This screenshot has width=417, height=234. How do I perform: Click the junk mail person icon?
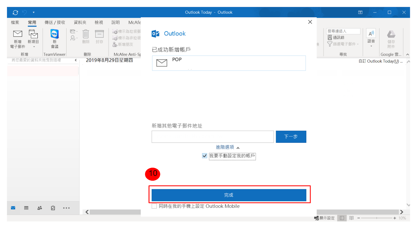pos(73,38)
